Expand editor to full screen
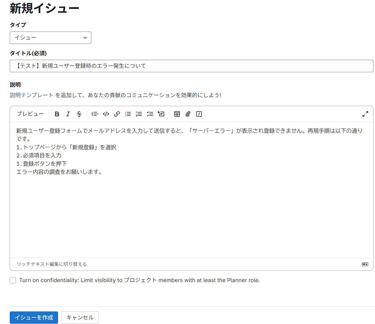 (365, 114)
